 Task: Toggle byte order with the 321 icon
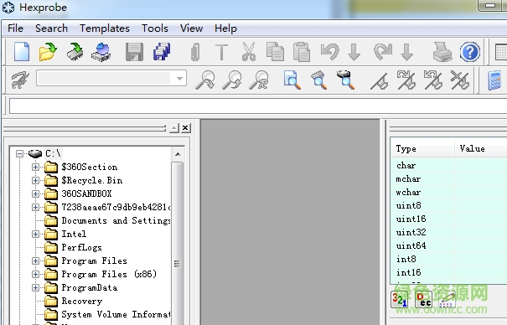[x=400, y=299]
